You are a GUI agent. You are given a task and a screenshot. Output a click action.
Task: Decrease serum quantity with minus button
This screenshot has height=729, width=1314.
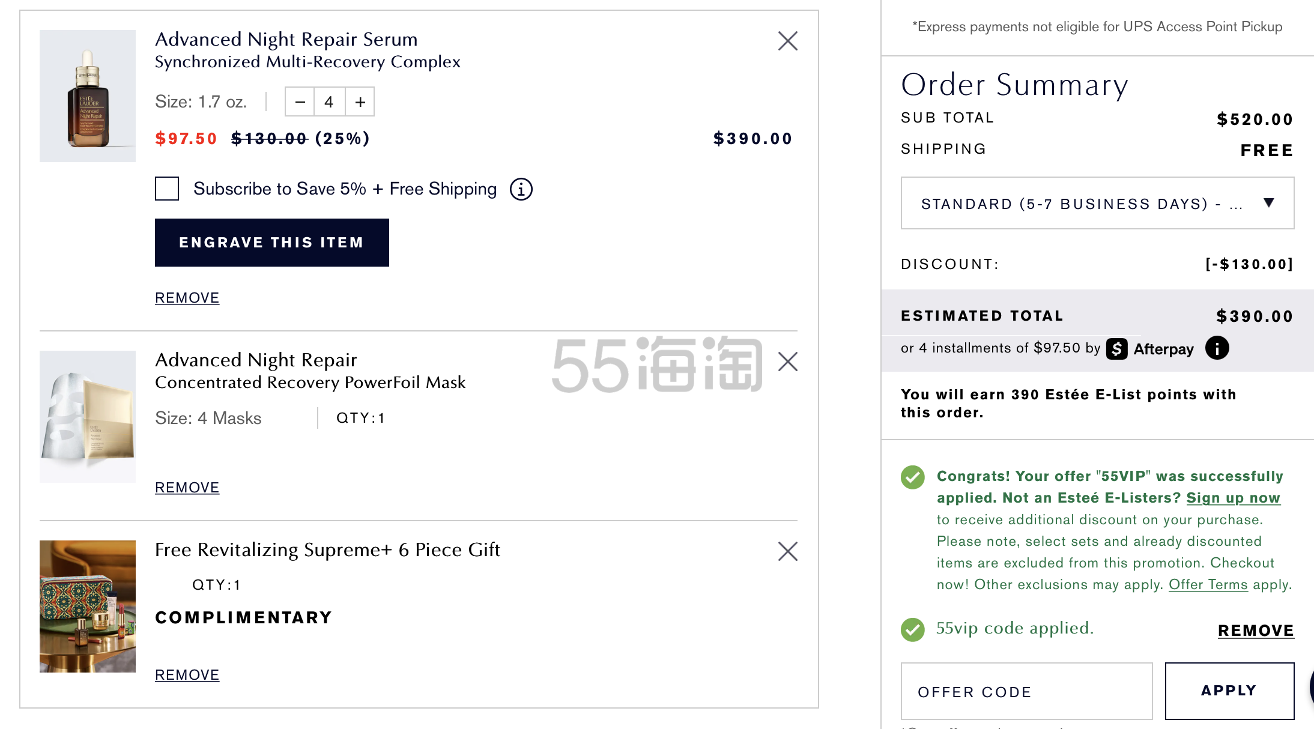click(300, 102)
